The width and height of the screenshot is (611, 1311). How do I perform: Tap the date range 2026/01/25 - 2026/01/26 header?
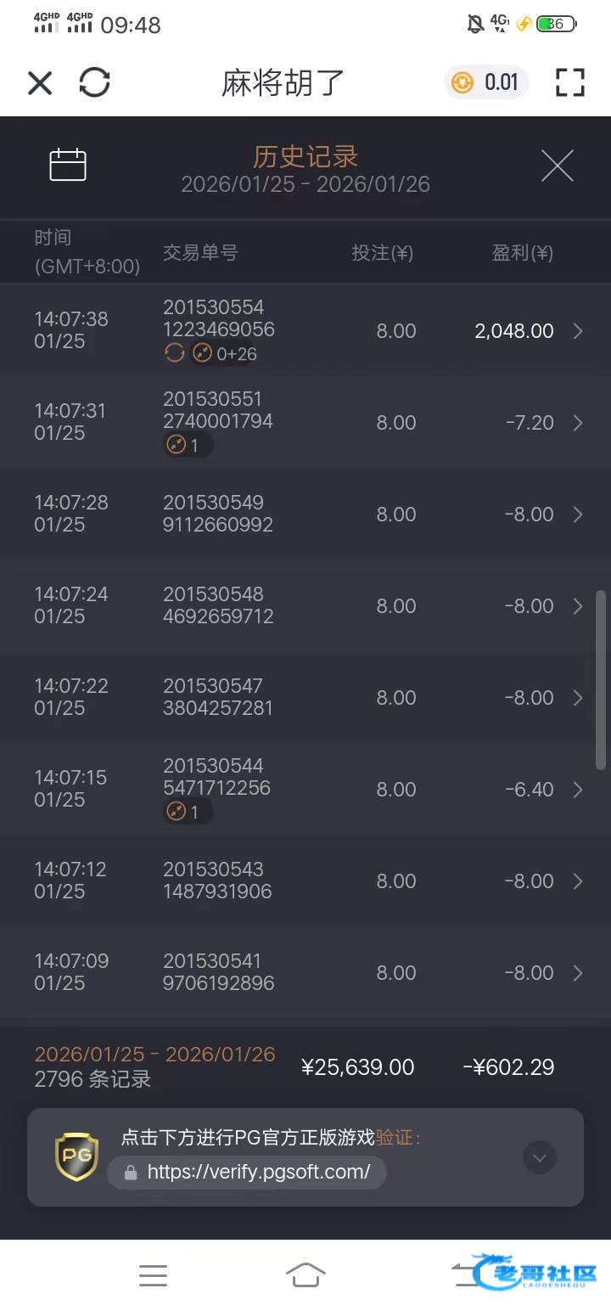pos(305,184)
